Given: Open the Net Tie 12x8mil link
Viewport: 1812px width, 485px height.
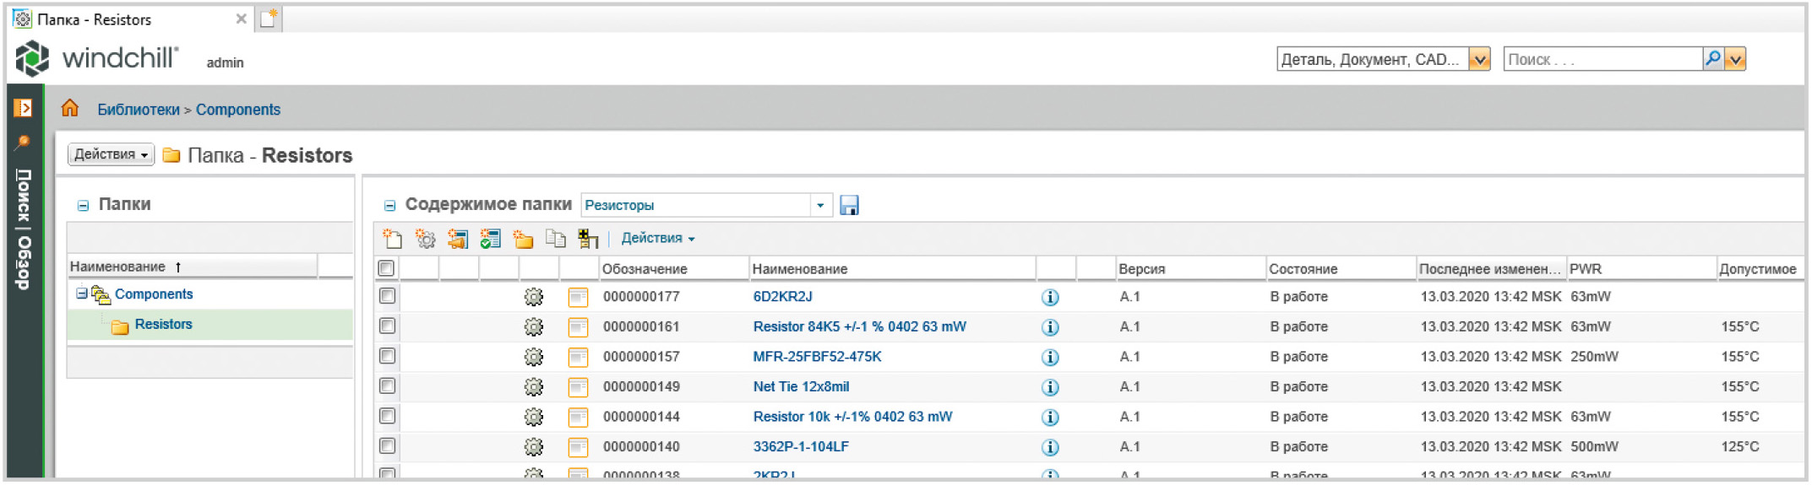Looking at the screenshot, I should [x=800, y=386].
